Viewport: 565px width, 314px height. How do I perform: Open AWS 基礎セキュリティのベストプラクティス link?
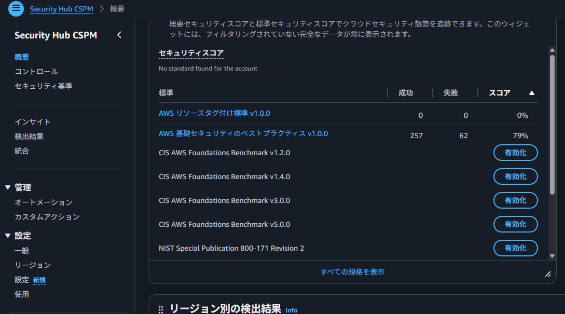click(243, 133)
